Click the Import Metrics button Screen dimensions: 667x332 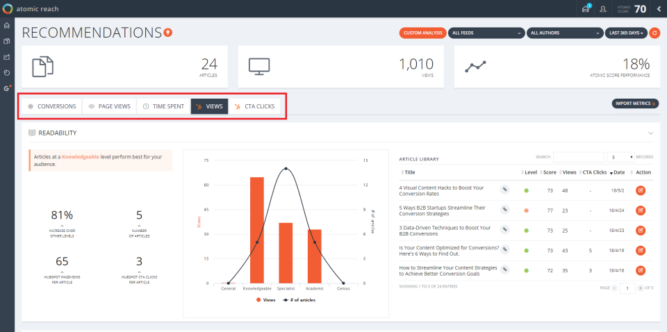(x=635, y=103)
